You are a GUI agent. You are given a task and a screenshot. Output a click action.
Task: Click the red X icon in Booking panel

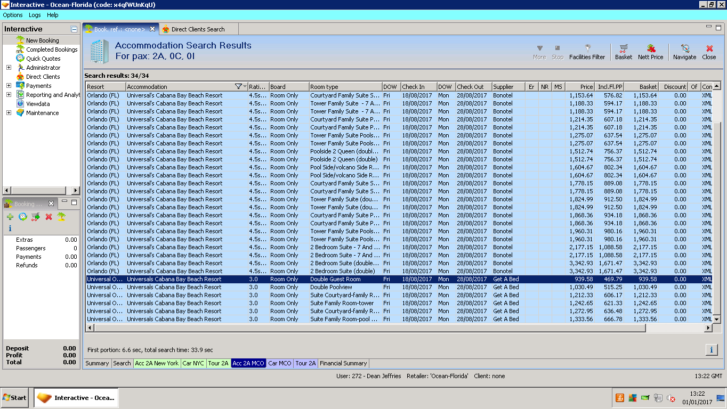click(49, 217)
